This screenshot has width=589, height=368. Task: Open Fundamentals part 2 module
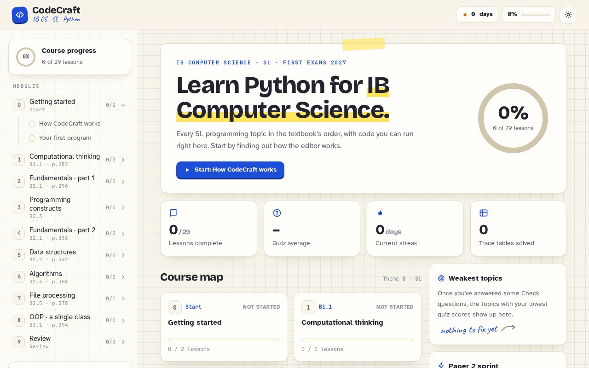69,233
